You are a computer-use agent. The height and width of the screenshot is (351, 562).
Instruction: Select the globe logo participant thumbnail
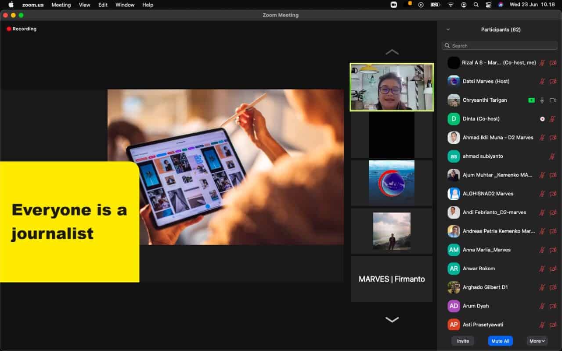(392, 182)
